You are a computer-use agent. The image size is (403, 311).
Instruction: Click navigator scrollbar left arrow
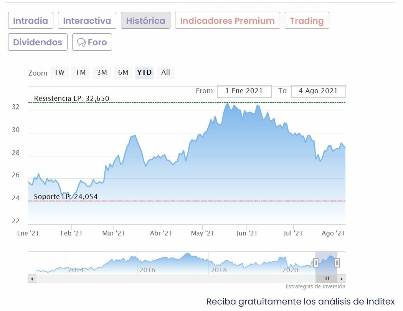click(x=32, y=279)
